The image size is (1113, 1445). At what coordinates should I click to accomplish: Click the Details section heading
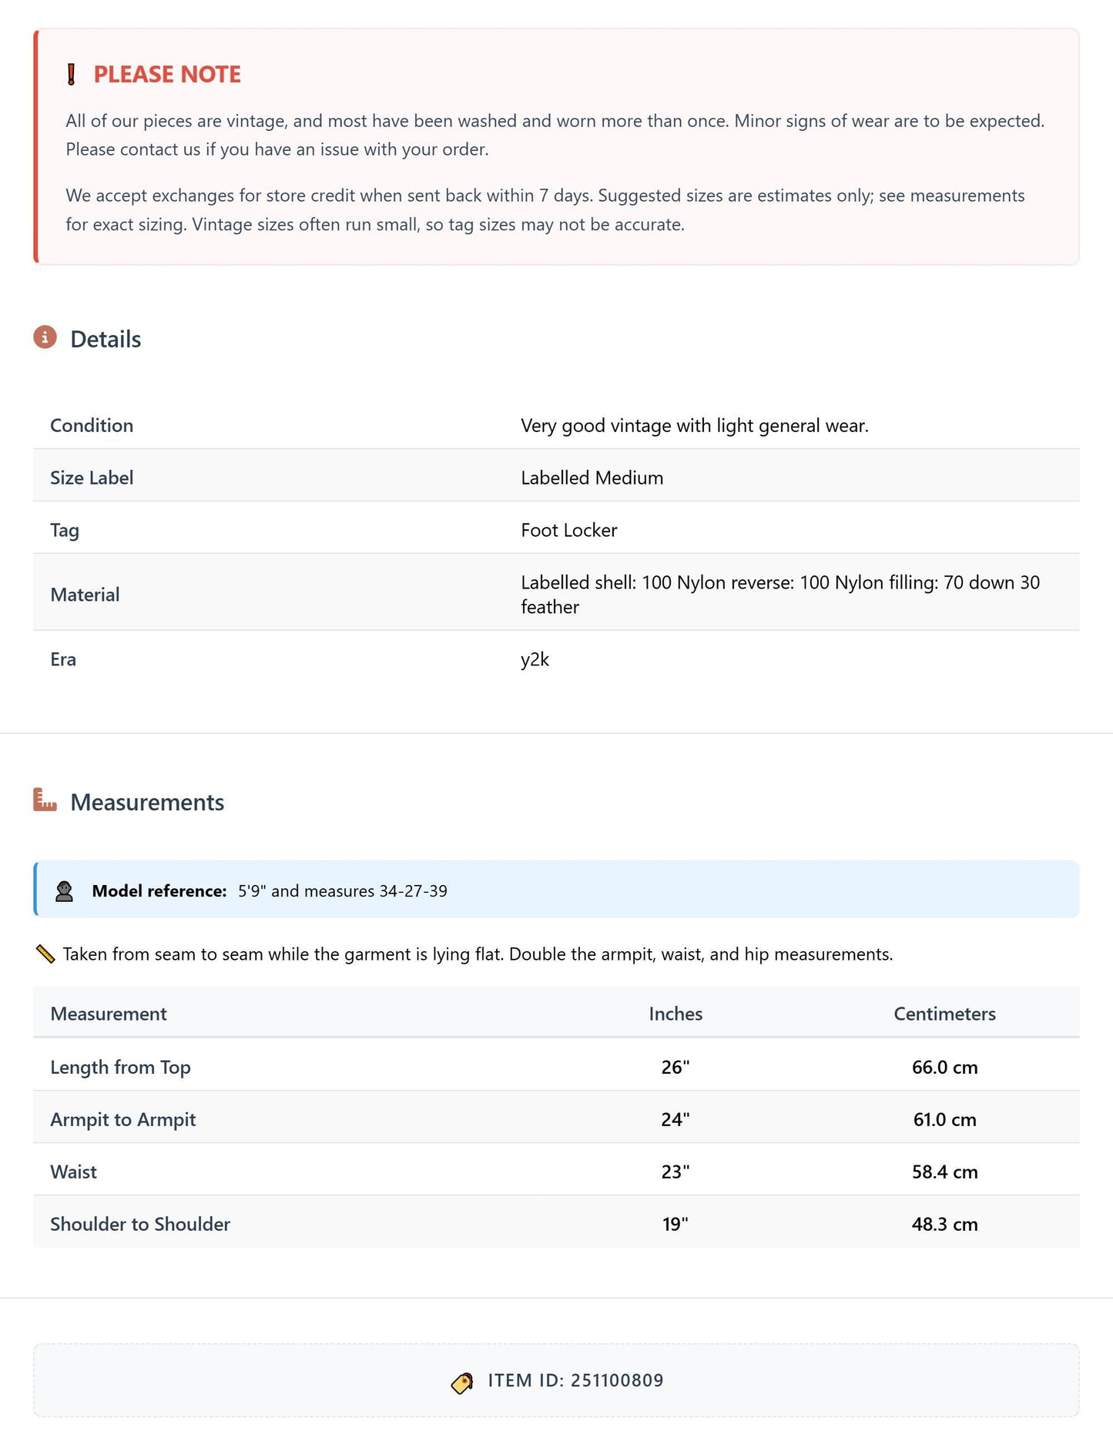pyautogui.click(x=106, y=340)
